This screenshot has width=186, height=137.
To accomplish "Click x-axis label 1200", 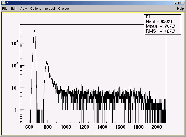I will click(84, 127).
